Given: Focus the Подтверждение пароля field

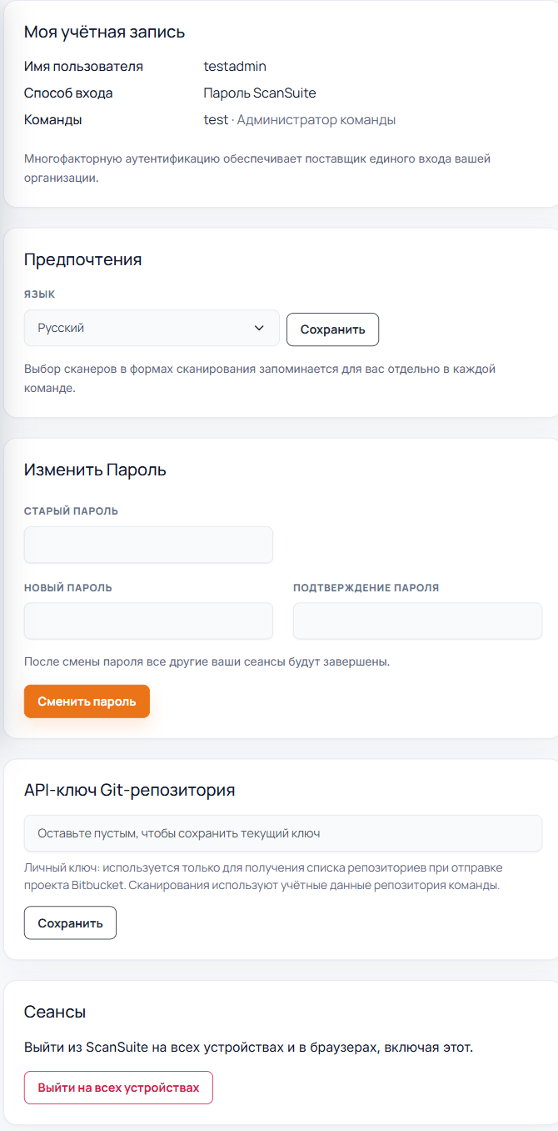Looking at the screenshot, I should pyautogui.click(x=417, y=621).
